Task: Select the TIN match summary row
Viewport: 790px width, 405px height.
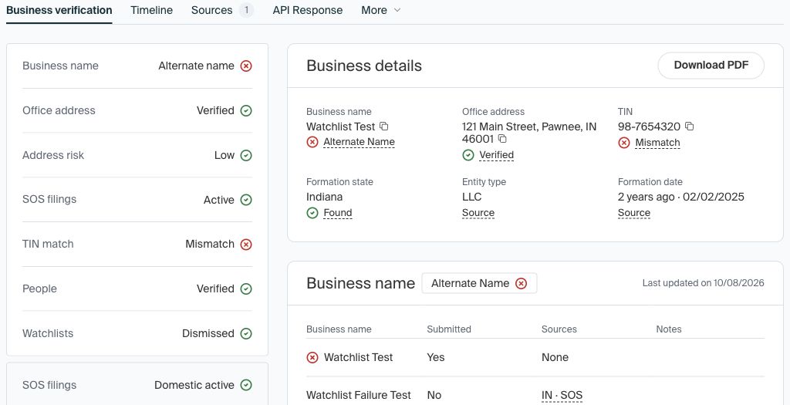Action: coord(137,245)
